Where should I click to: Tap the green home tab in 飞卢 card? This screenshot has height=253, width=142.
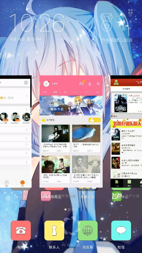click(117, 183)
